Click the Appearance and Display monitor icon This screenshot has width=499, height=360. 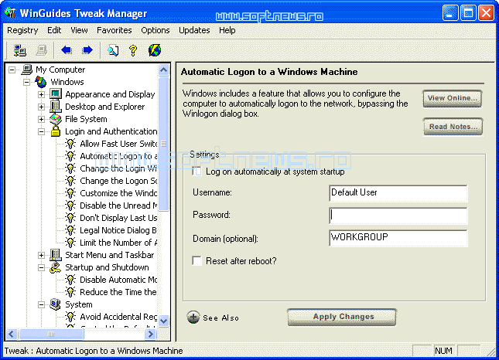56,94
